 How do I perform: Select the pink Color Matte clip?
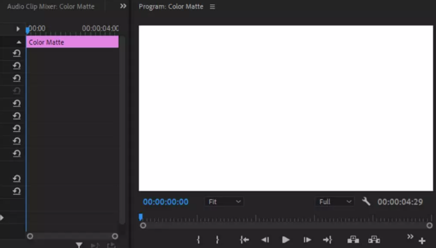tap(72, 42)
